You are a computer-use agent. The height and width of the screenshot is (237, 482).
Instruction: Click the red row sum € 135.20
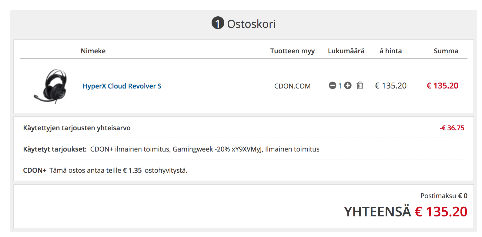(x=442, y=86)
